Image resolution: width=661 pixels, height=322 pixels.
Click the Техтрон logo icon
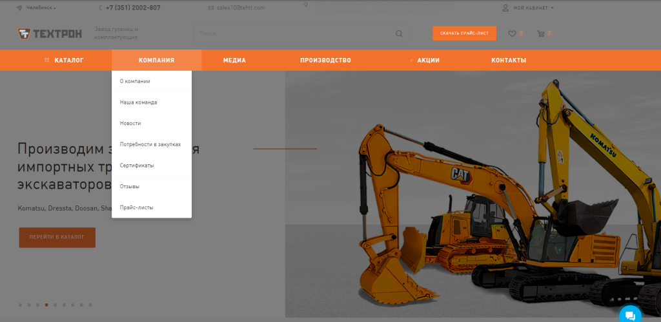[24, 33]
